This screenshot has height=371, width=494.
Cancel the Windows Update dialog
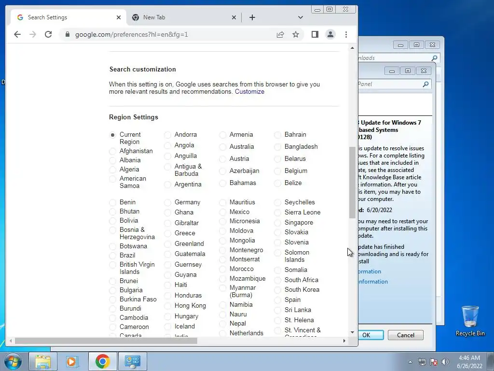(405, 335)
